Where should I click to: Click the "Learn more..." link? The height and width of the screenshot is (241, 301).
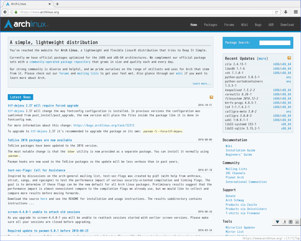(202, 83)
